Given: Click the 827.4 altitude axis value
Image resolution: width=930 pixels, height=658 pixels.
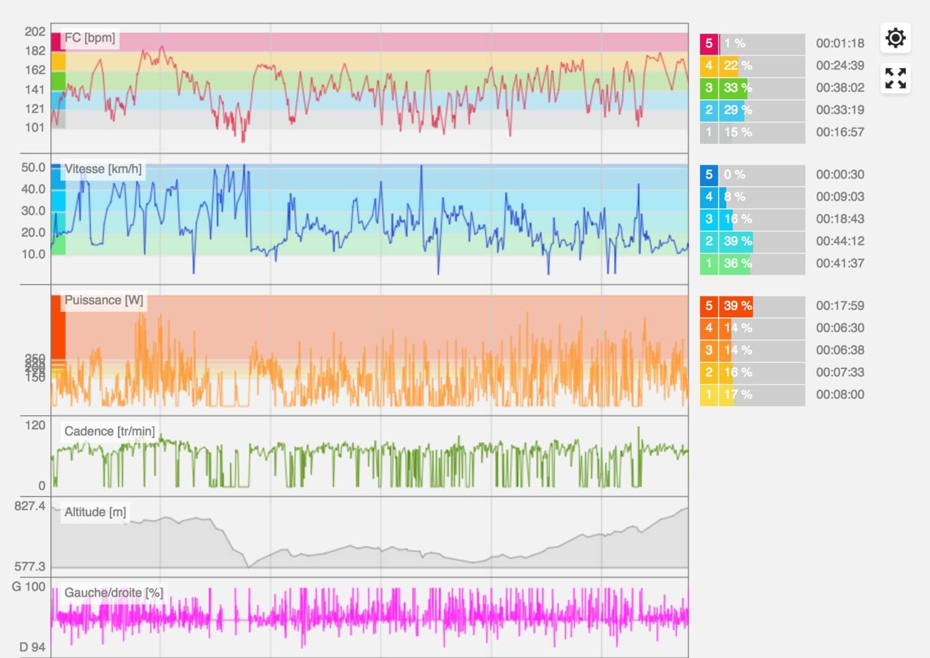Looking at the screenshot, I should pyautogui.click(x=30, y=506).
